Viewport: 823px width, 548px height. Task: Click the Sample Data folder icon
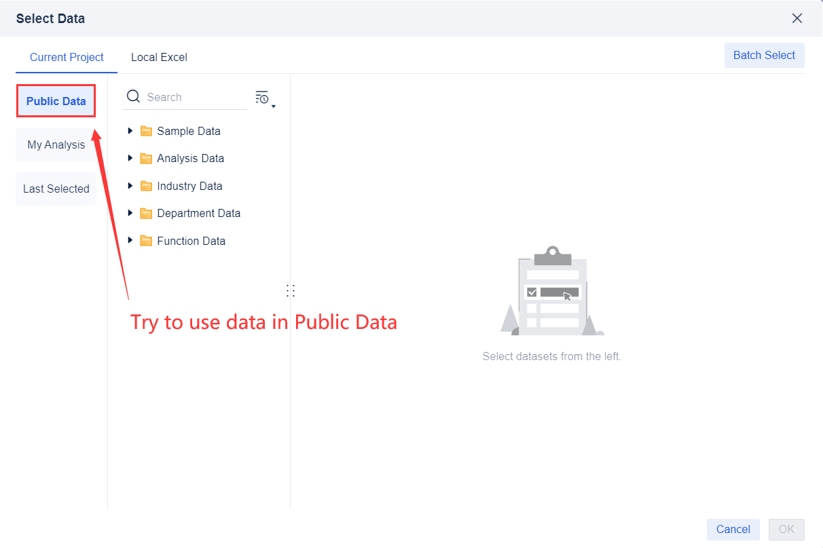click(147, 130)
